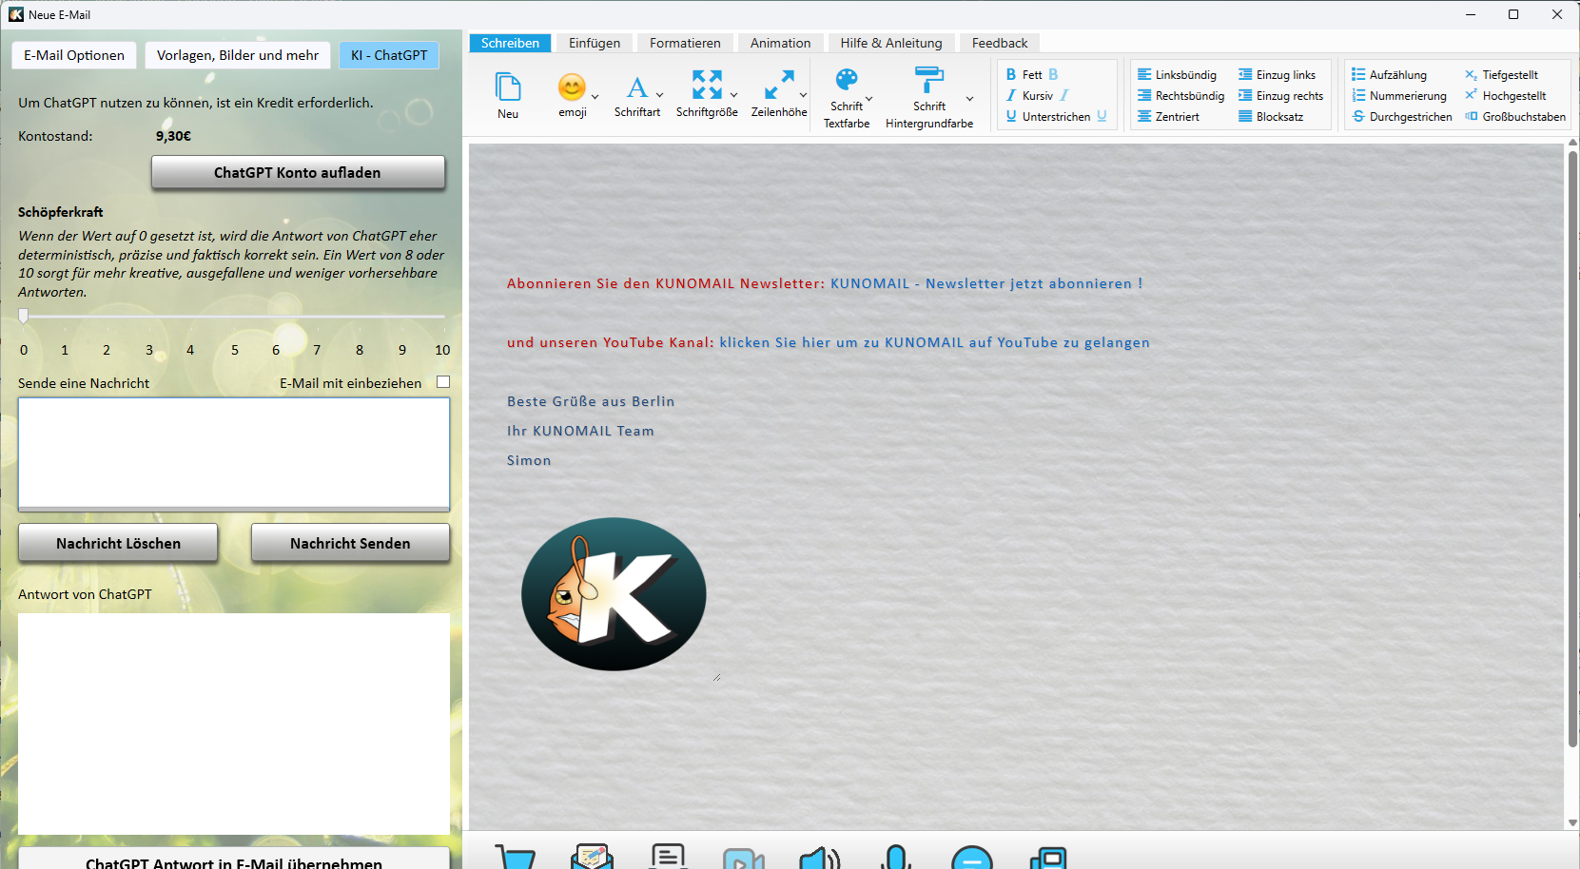Switch to E-Mail Optionen panel tab
1580x869 pixels.
(x=74, y=55)
